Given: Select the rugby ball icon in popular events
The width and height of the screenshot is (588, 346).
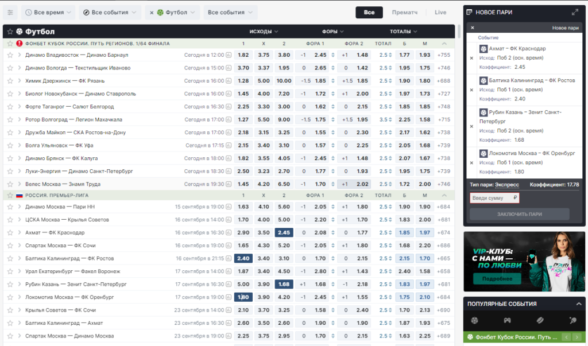Looking at the screenshot, I should [x=540, y=321].
